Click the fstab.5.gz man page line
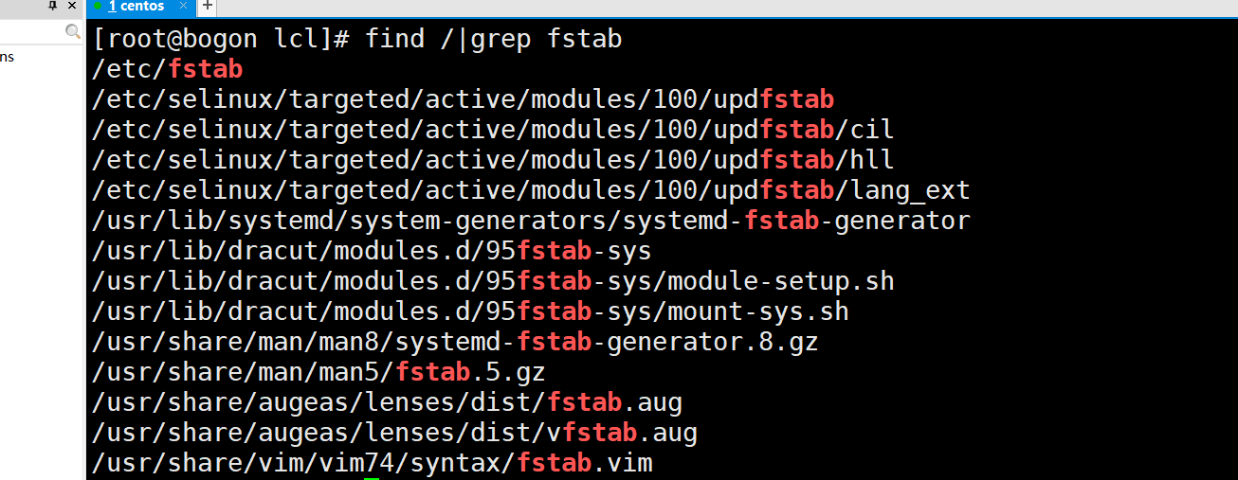Image resolution: width=1238 pixels, height=480 pixels. click(x=319, y=373)
